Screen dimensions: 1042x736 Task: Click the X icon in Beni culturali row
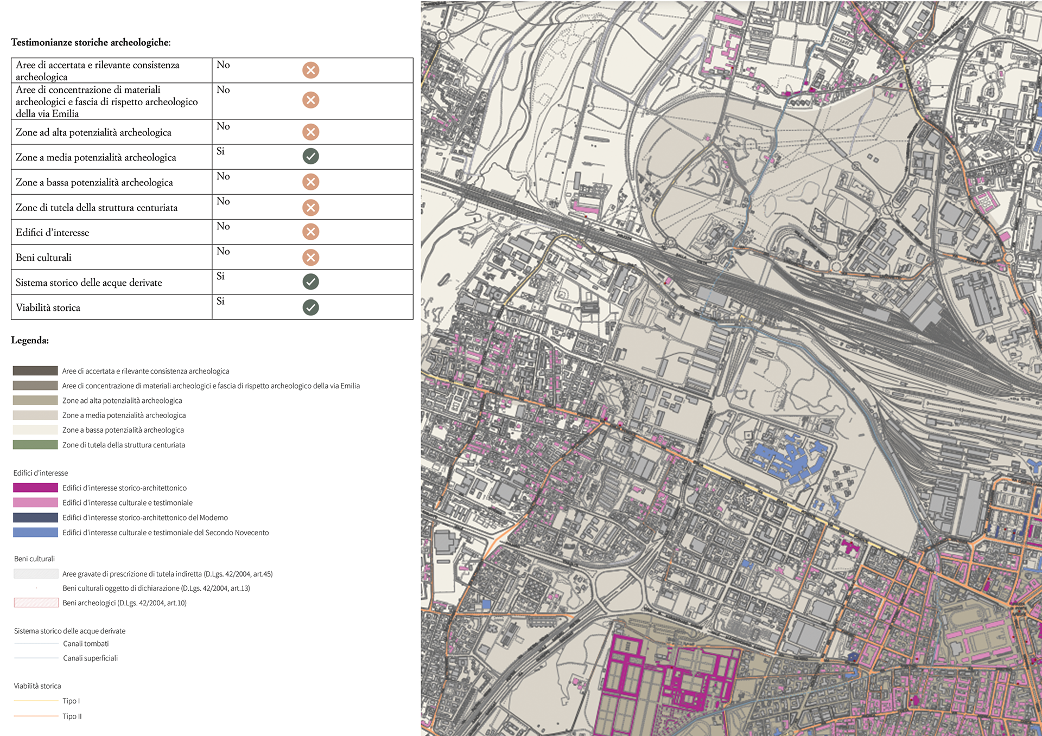tap(310, 257)
